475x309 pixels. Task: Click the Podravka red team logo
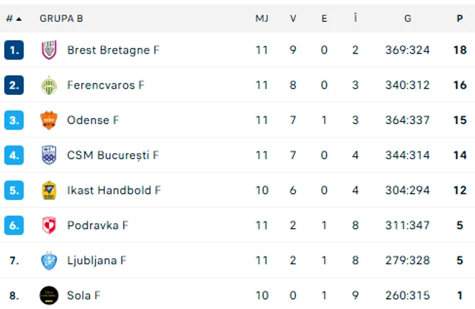49,226
